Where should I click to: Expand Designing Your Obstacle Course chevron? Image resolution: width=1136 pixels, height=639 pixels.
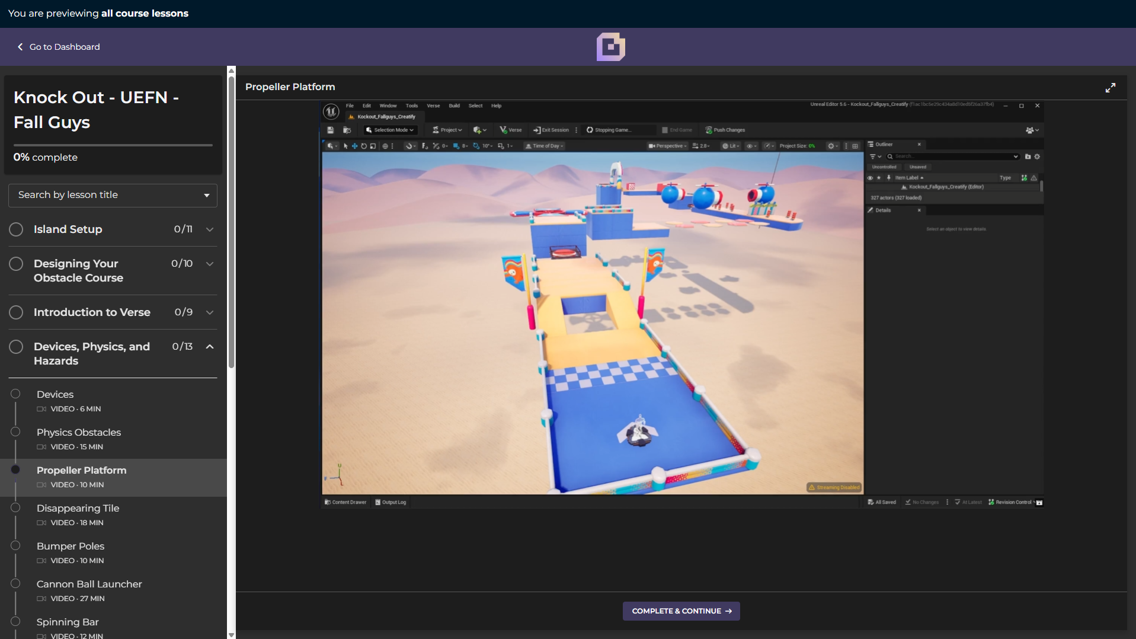click(x=210, y=264)
